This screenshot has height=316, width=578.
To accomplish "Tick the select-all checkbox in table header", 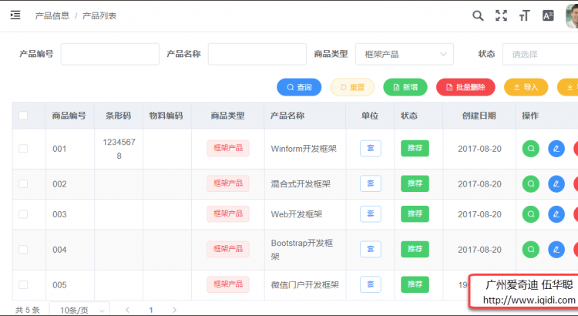I will [23, 116].
